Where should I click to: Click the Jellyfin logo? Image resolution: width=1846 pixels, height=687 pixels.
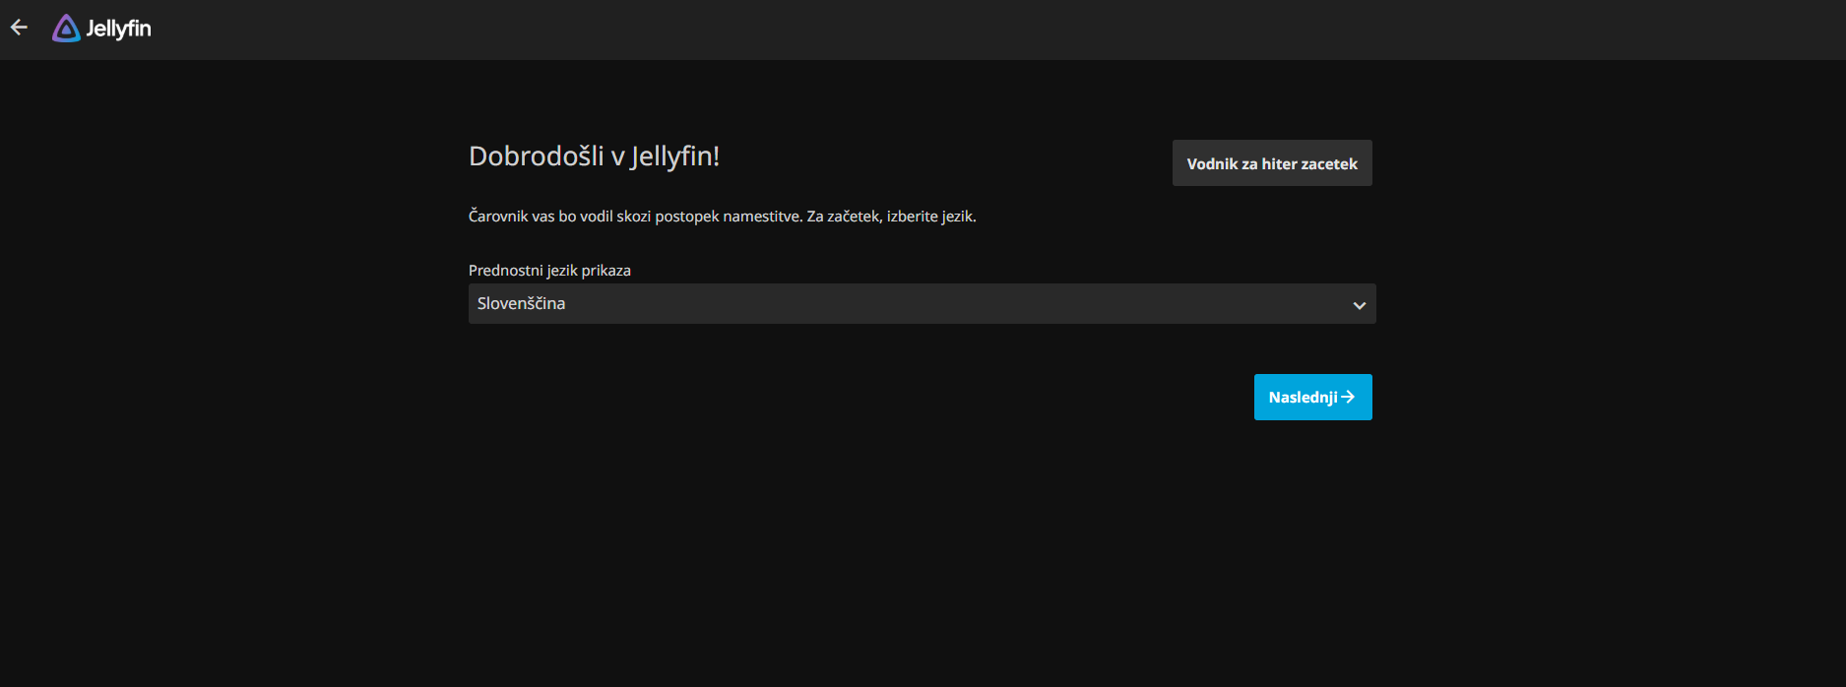(101, 29)
